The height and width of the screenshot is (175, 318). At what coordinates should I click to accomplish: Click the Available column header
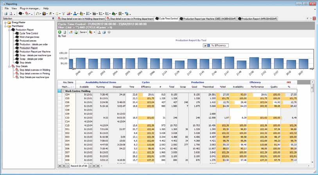click(84, 87)
